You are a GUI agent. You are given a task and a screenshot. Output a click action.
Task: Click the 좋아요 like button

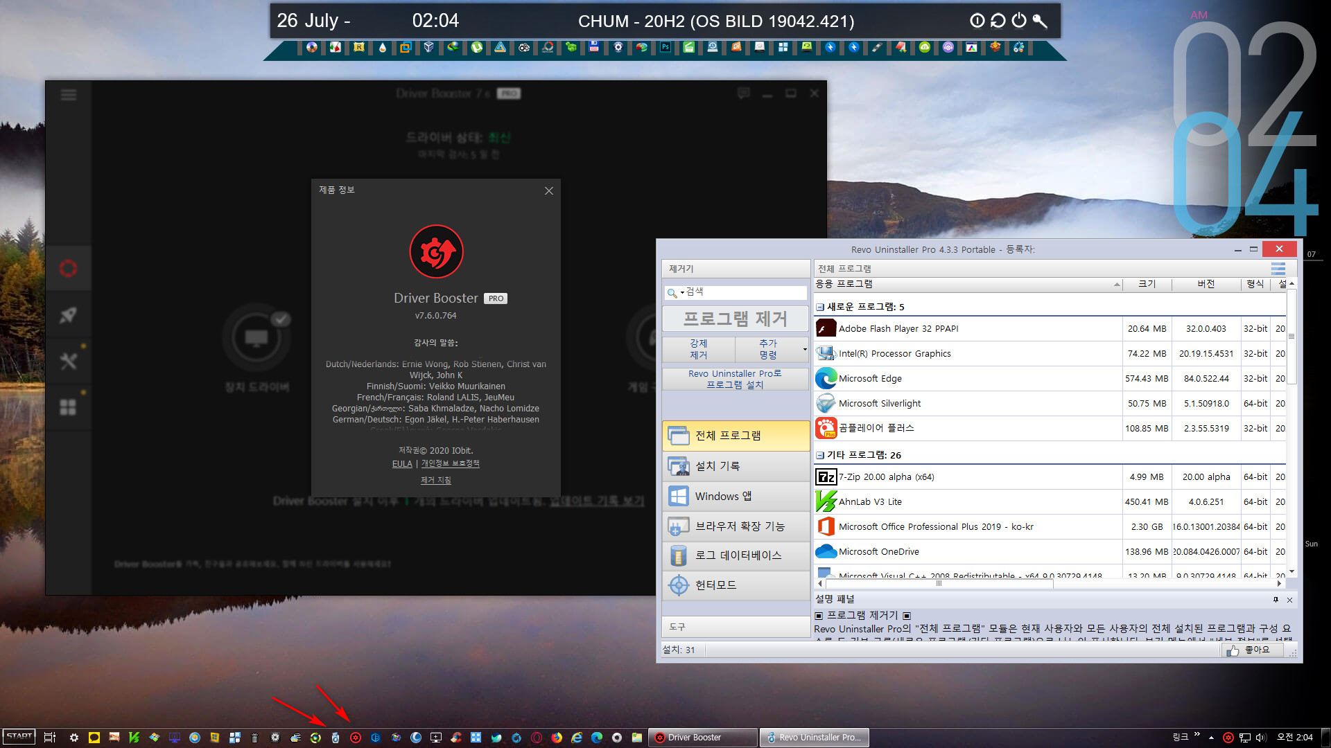1251,650
